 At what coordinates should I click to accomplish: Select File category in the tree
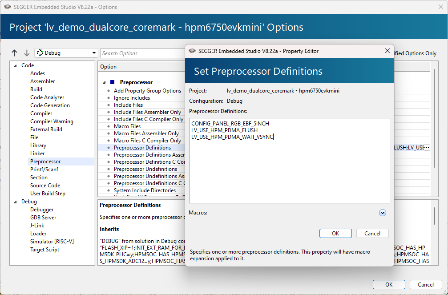point(34,137)
